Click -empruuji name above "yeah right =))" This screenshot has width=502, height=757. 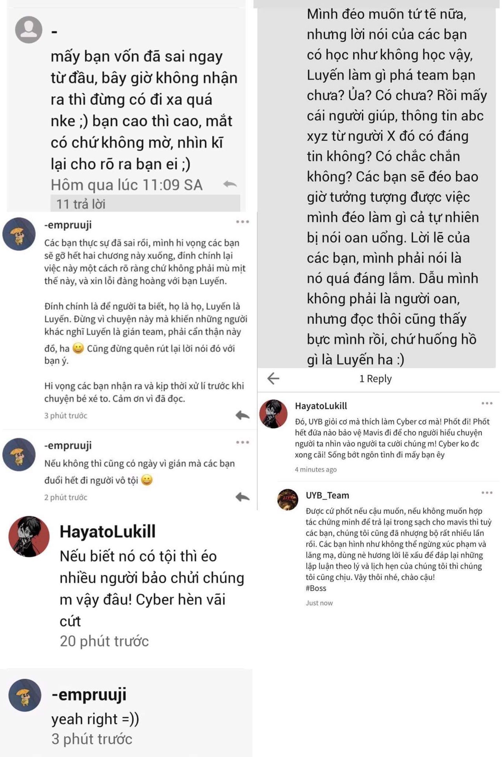pyautogui.click(x=89, y=694)
